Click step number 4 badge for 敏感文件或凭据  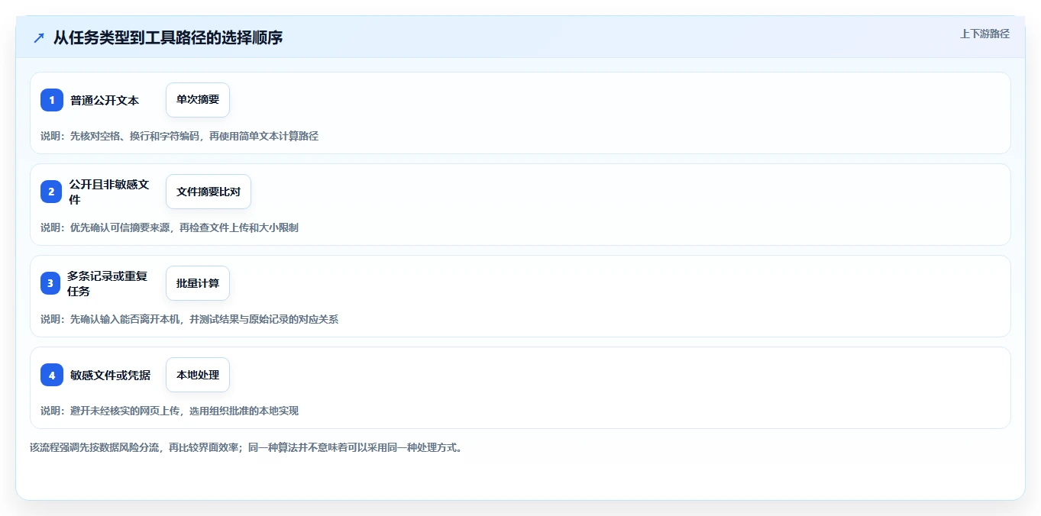point(52,375)
